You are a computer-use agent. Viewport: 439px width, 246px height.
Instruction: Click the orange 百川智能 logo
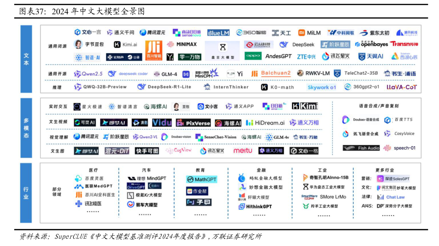[154, 51]
